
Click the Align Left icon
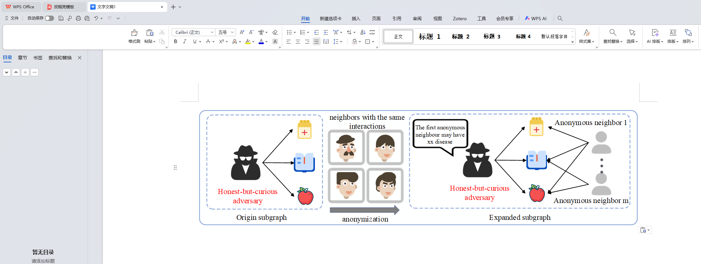pyautogui.click(x=288, y=41)
